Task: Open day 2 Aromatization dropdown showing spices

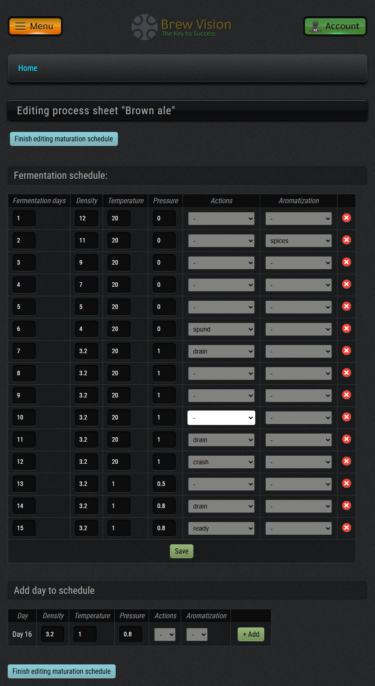Action: 299,241
